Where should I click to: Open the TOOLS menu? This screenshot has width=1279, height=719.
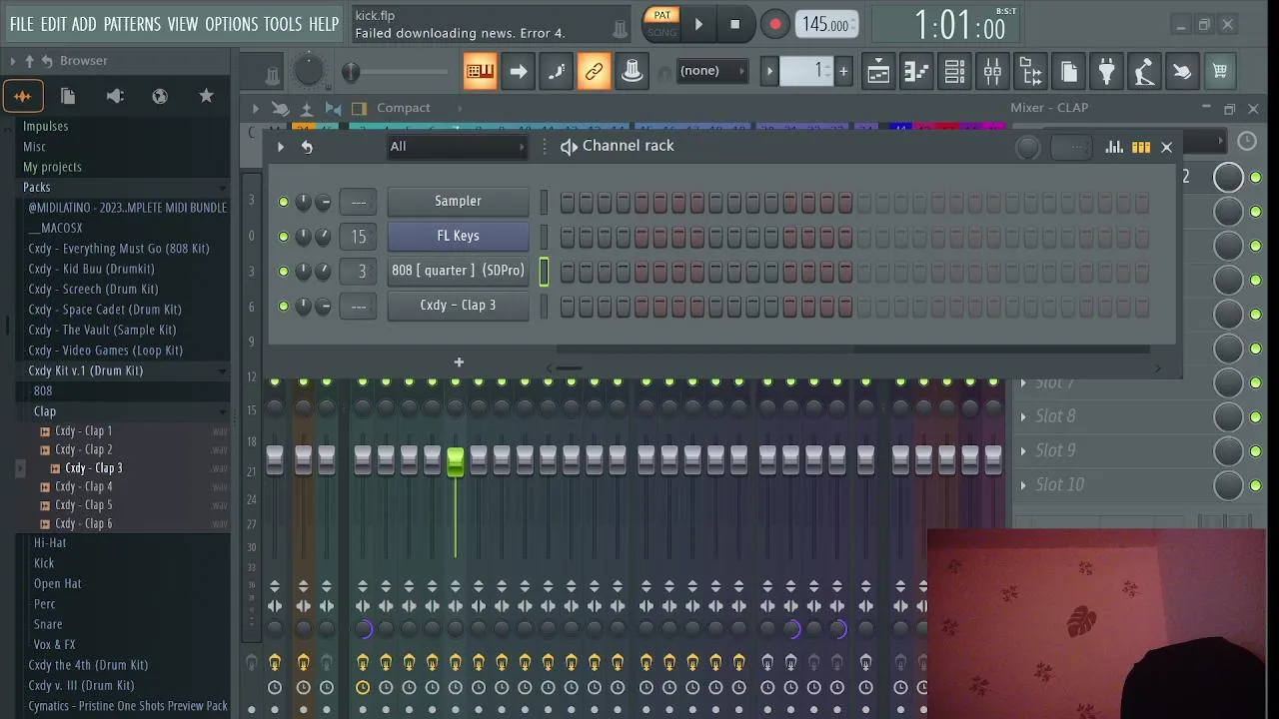coord(283,24)
